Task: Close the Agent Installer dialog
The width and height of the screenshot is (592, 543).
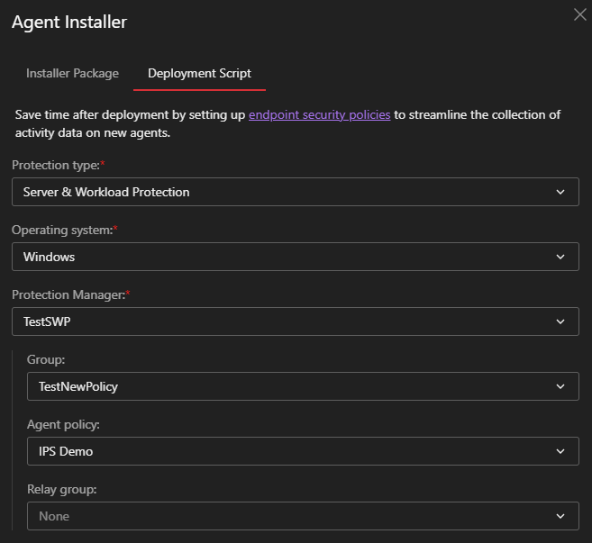Action: point(580,14)
